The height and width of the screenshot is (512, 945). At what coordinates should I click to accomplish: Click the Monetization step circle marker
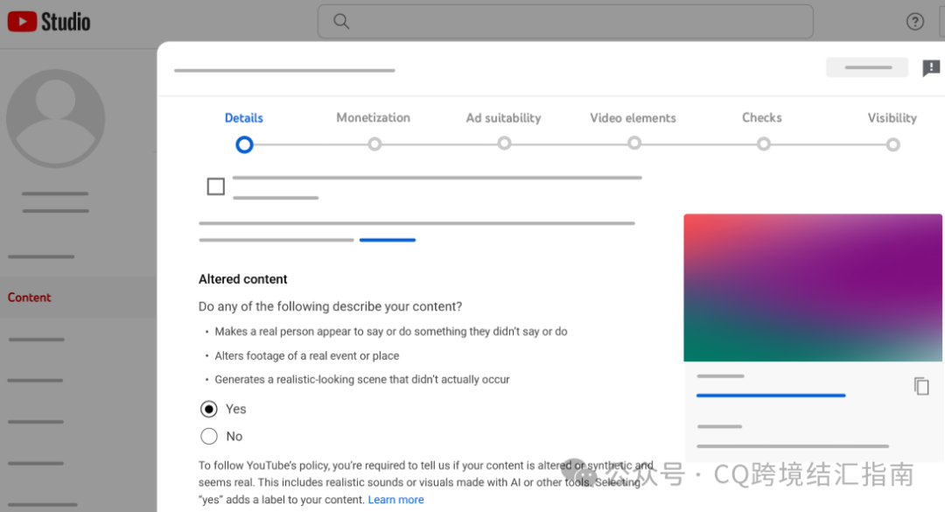pyautogui.click(x=374, y=144)
